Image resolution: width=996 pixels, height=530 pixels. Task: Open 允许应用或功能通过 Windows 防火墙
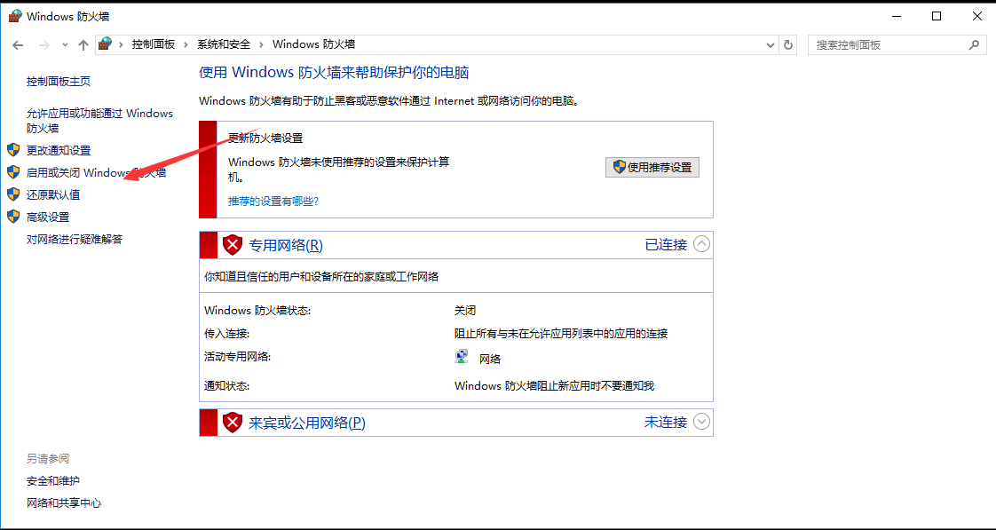[x=99, y=121]
